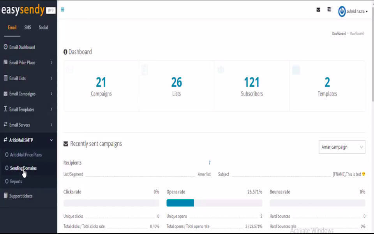Click the Email Servers arrows icon
This screenshot has height=234, width=374.
(x=5, y=124)
